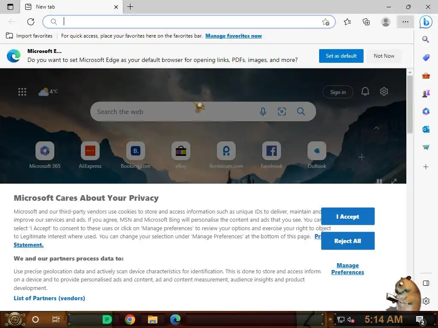Open Cortana circle in taskbar
Screen dimensions: 438x328
pos(36,319)
